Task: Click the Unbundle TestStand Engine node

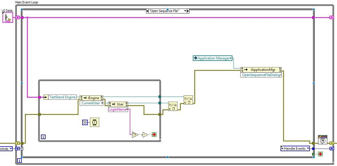Action: [x=60, y=97]
